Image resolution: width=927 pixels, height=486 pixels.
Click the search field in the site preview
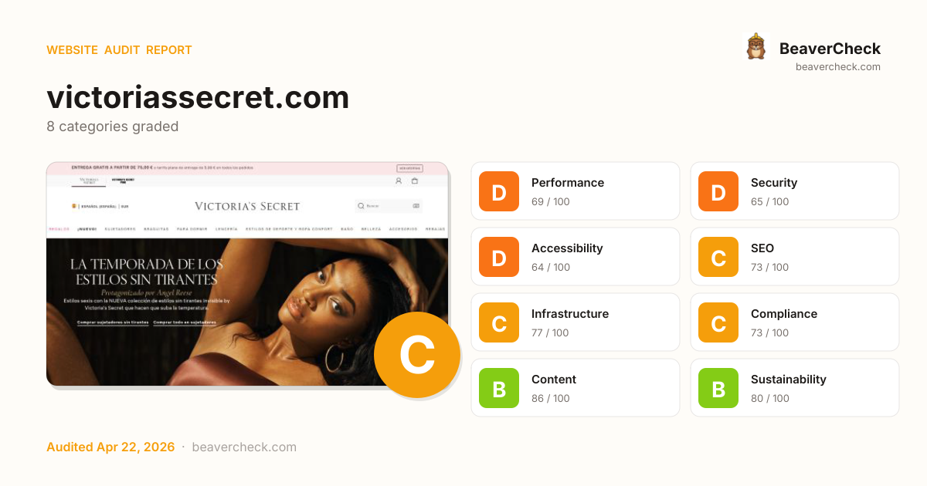pyautogui.click(x=389, y=206)
